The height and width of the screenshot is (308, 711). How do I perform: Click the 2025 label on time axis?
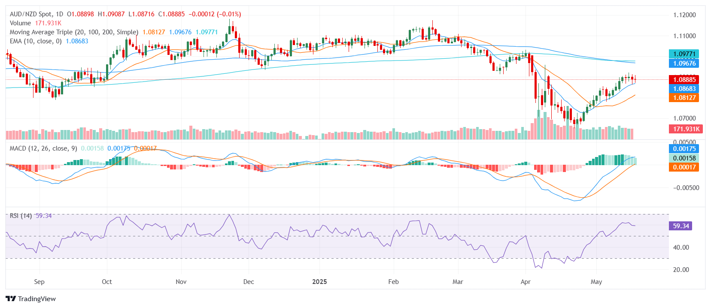[x=319, y=282]
